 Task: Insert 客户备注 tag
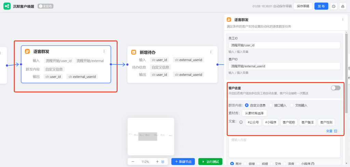(x=308, y=122)
